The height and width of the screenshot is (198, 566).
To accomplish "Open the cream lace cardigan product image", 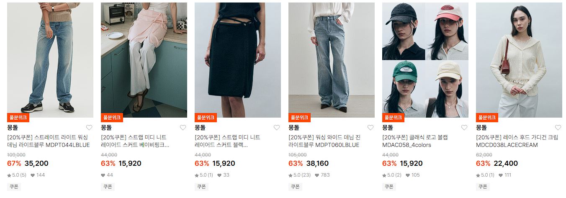I will coord(519,60).
